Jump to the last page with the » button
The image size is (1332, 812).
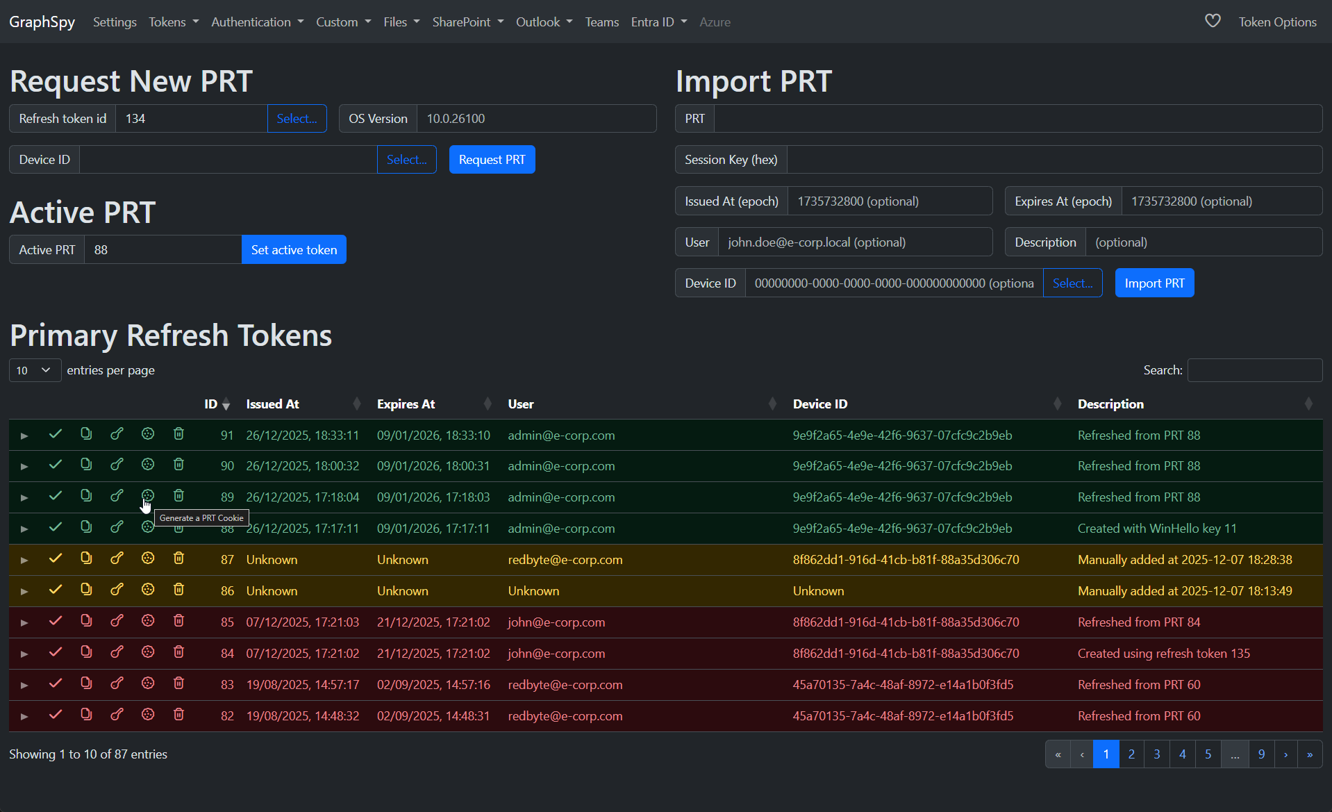point(1310,754)
